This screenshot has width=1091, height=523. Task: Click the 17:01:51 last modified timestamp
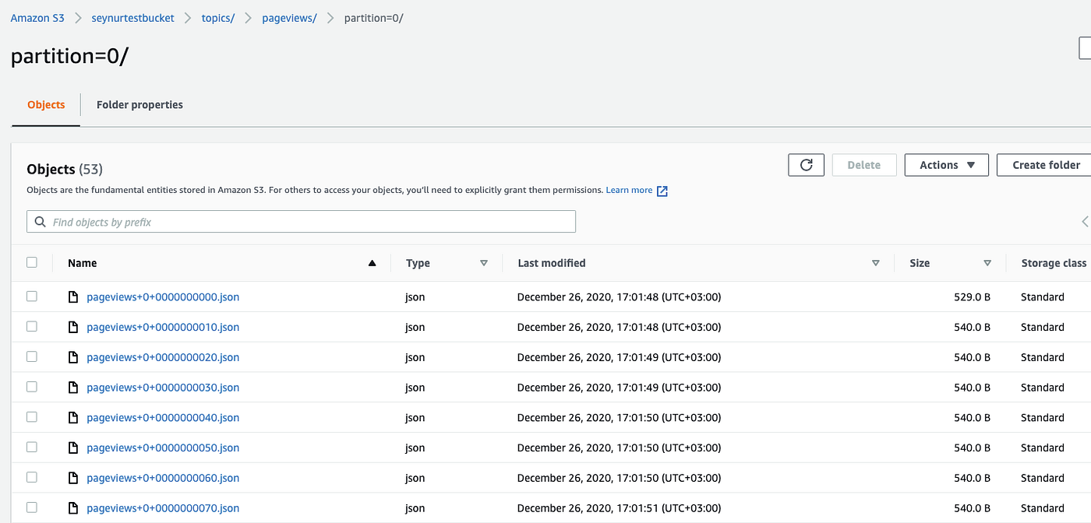pyautogui.click(x=619, y=508)
